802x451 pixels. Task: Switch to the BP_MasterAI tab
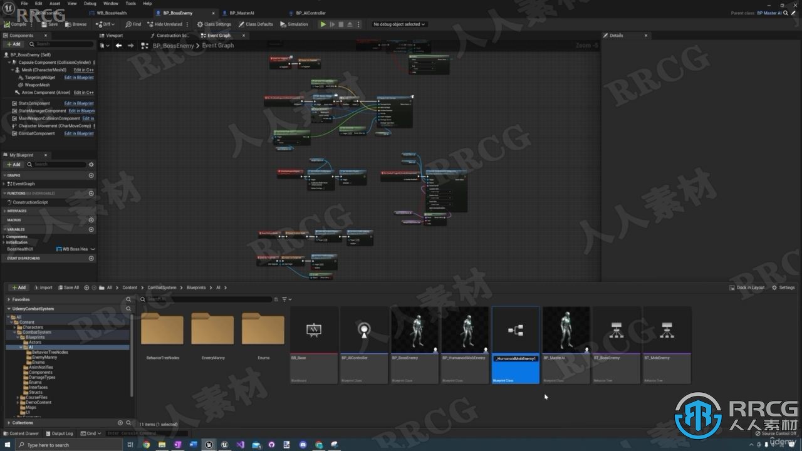point(242,13)
